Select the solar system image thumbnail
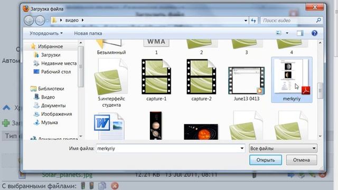The image size is (338, 190). pyautogui.click(x=201, y=132)
